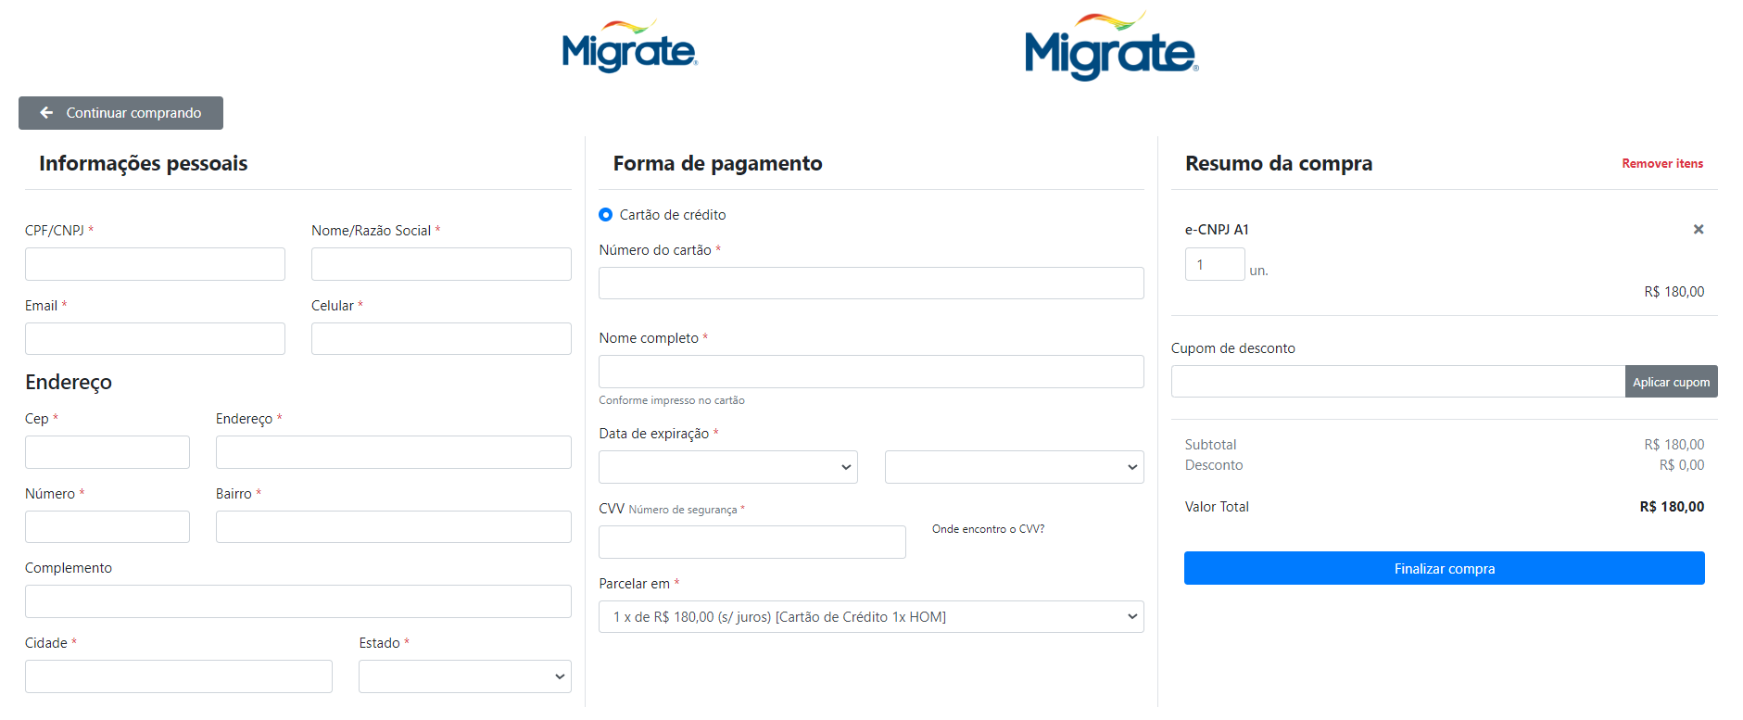
Task: Click the left Migrate logo
Action: pyautogui.click(x=629, y=48)
